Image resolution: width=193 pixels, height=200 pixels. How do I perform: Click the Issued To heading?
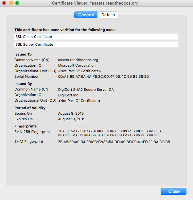tap(23, 54)
